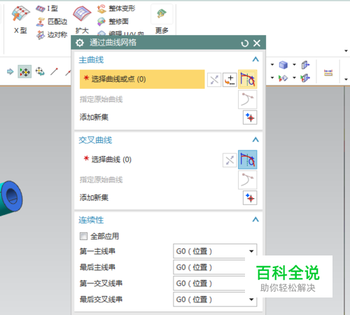
Task: Enable the 全部应用 checkbox
Action: coord(83,236)
